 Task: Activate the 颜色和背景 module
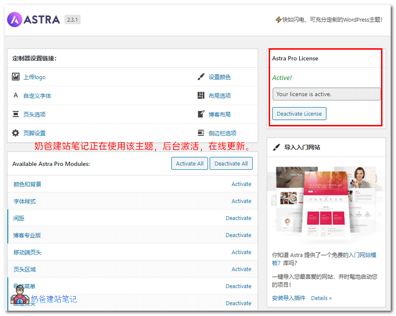(x=242, y=184)
